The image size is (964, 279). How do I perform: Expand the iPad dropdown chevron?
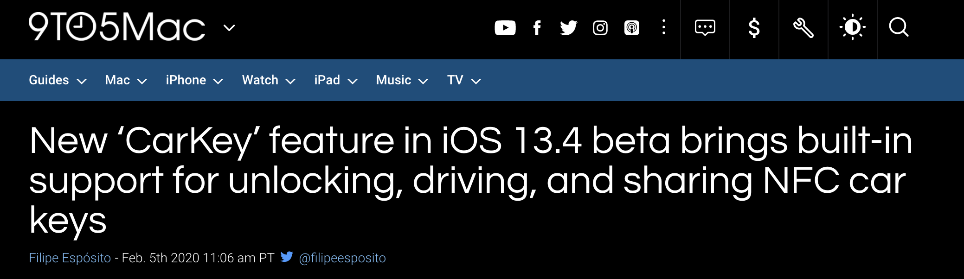(x=353, y=81)
